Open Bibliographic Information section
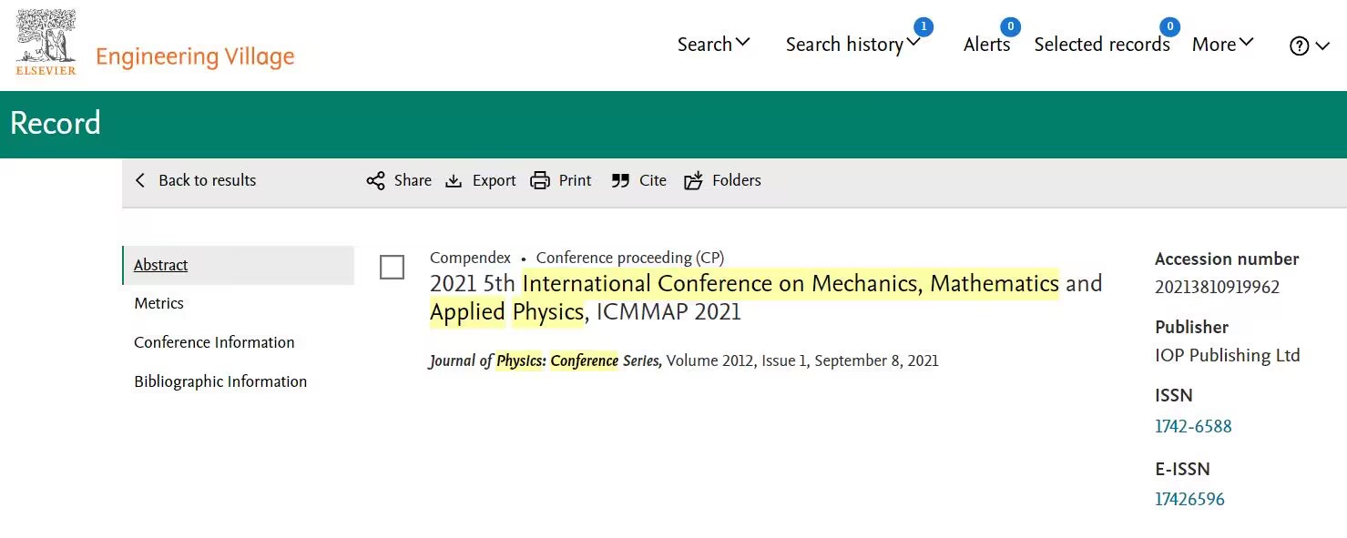1347x538 pixels. point(220,381)
